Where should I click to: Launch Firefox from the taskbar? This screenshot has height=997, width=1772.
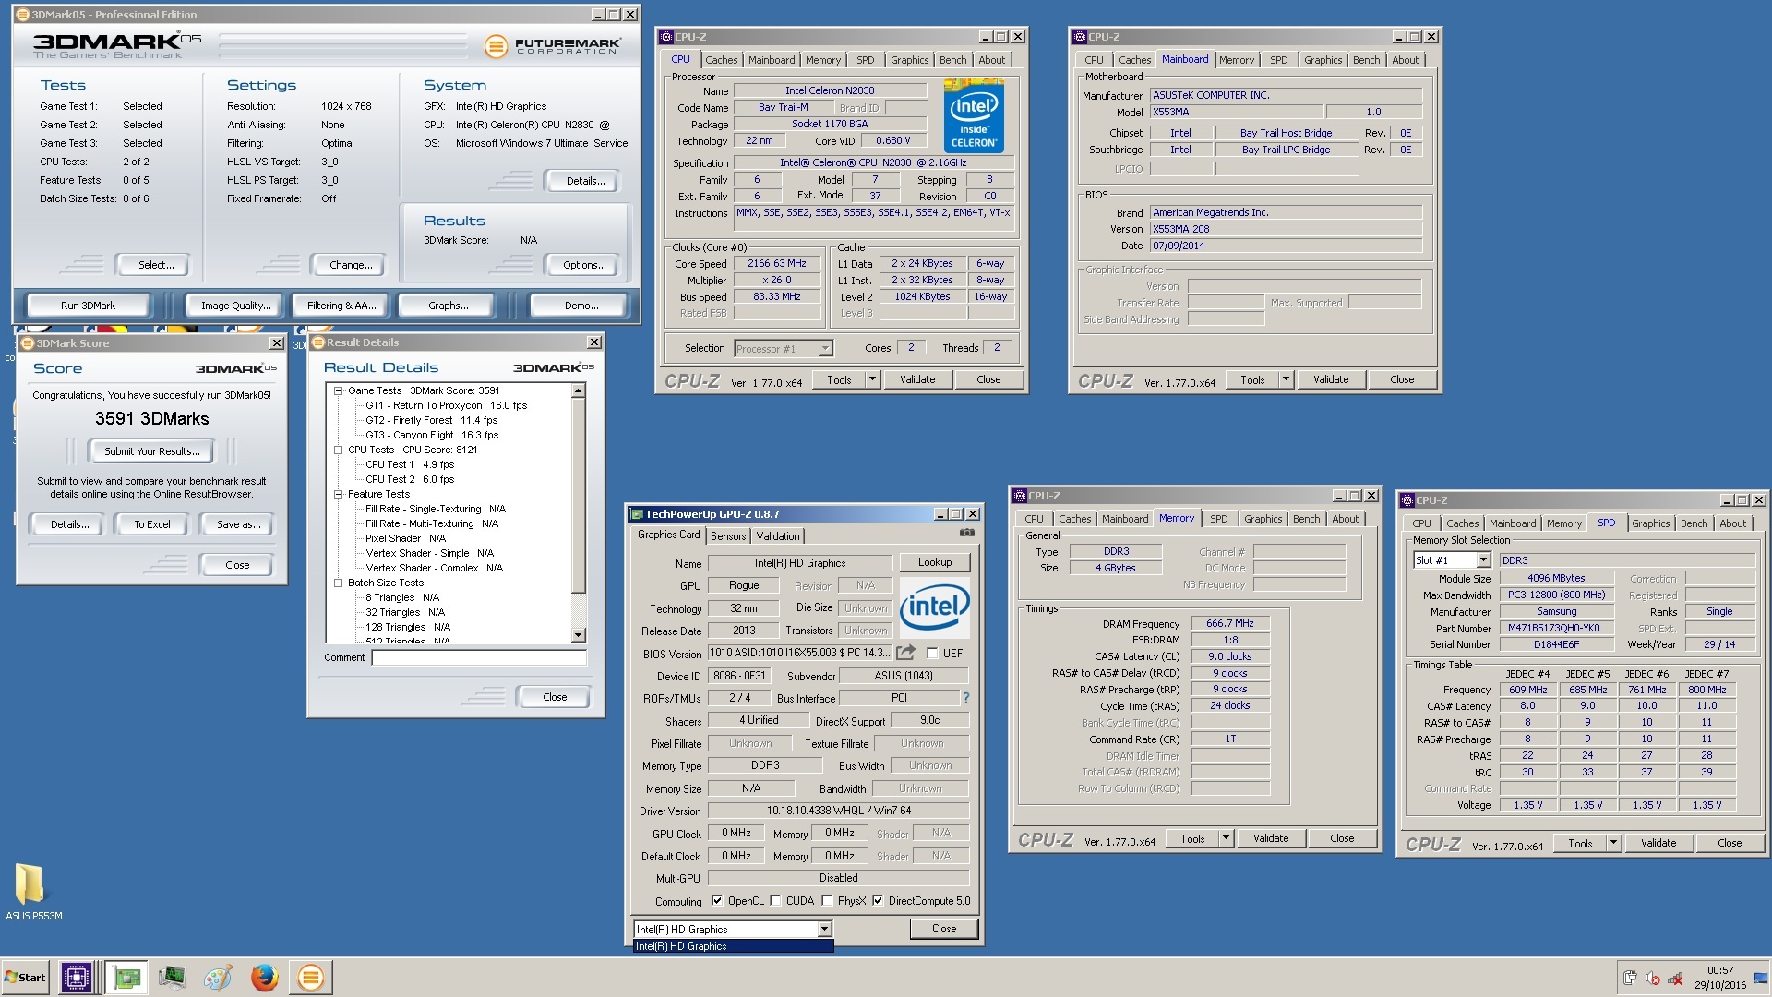coord(265,978)
